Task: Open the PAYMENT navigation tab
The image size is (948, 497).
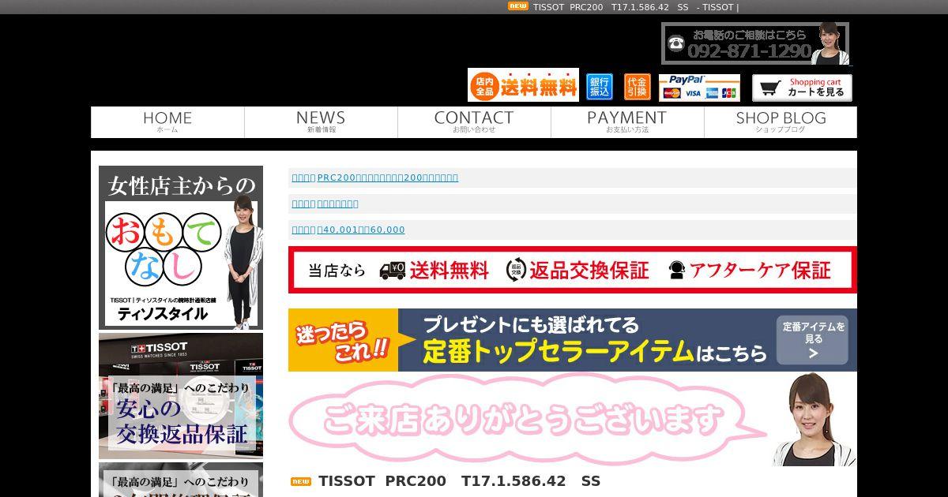Action: 627,122
